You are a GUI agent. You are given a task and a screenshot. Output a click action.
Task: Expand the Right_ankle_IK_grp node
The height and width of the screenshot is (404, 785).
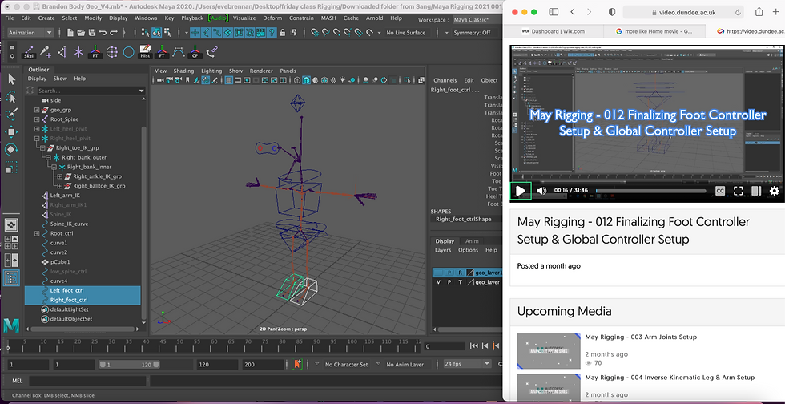click(x=60, y=176)
